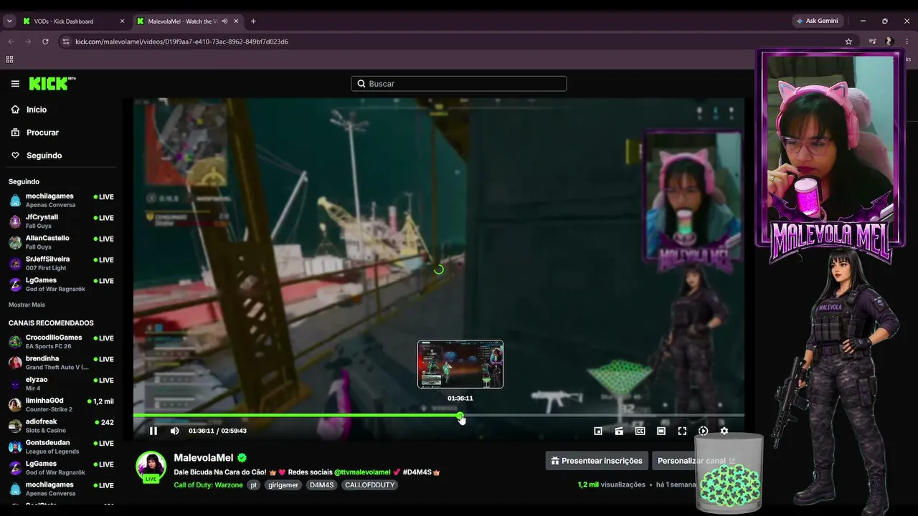918x516 pixels.
Task: Click the Procurar browse icon
Action: (x=15, y=133)
